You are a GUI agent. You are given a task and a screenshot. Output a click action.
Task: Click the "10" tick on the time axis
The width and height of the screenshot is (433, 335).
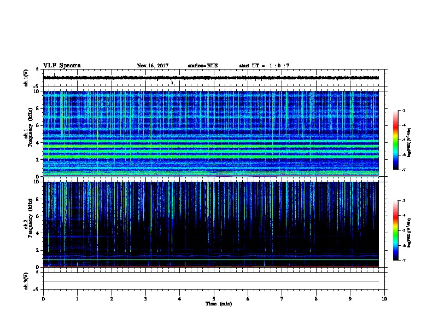click(384, 299)
